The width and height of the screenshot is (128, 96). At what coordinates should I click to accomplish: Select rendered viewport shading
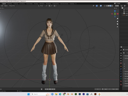(112, 6)
